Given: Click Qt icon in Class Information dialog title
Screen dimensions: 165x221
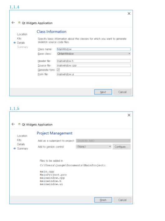Looking at the screenshot, I should (x=19, y=22).
